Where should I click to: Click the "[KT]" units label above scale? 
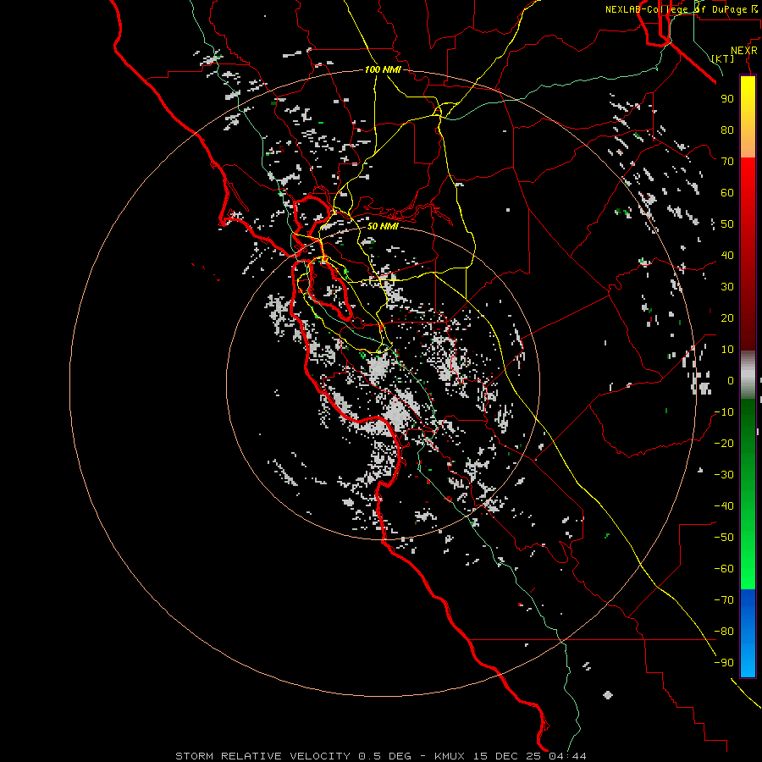pos(723,58)
